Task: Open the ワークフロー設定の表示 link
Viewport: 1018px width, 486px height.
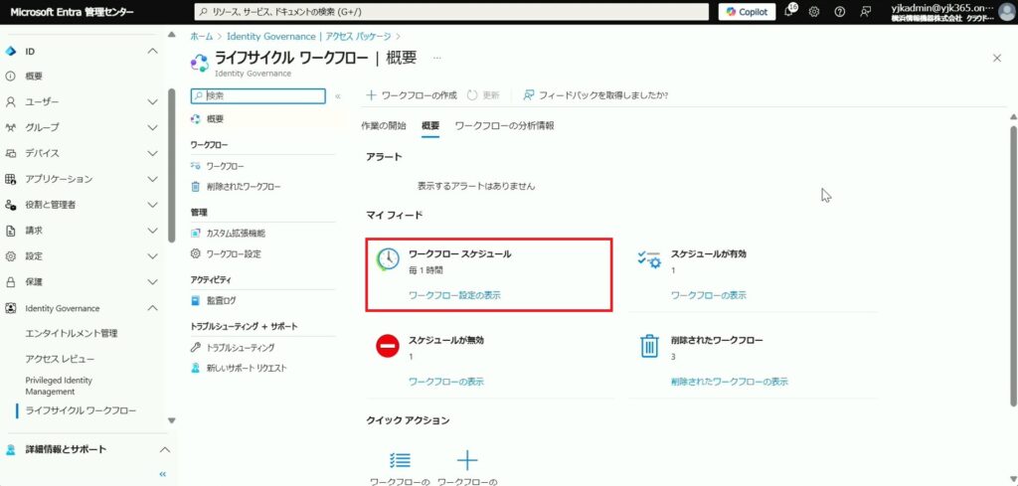Action: pos(454,295)
